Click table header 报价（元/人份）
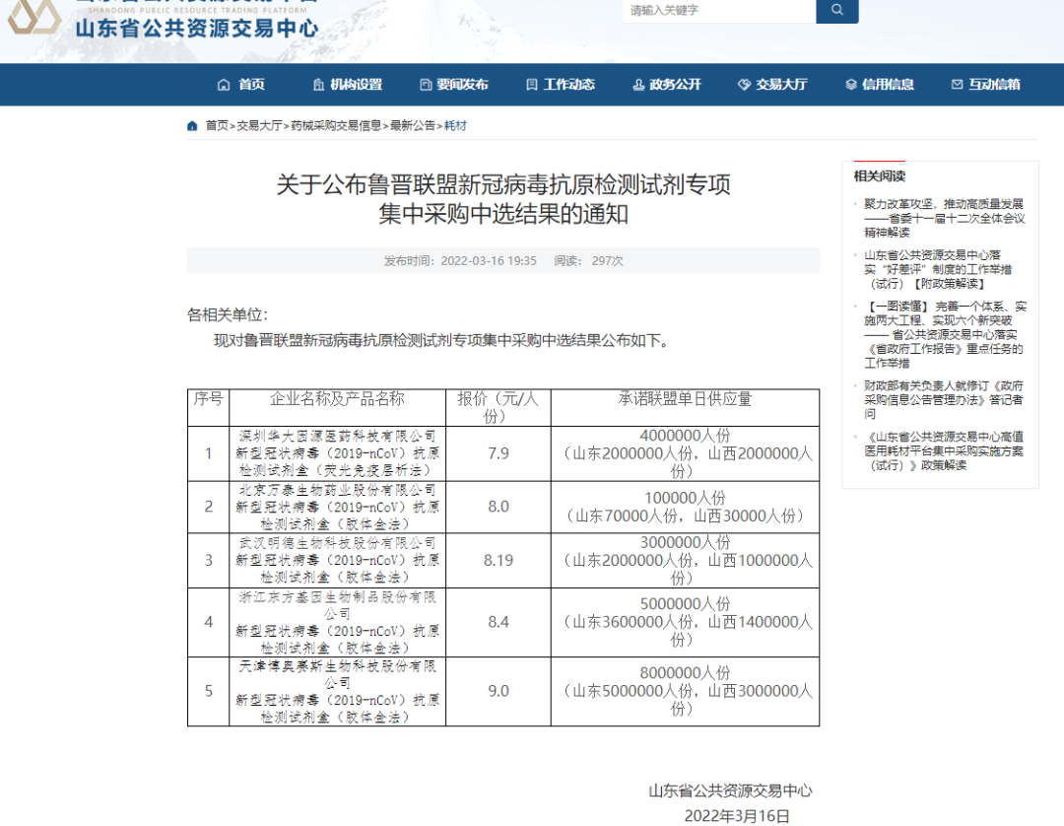 pos(498,407)
